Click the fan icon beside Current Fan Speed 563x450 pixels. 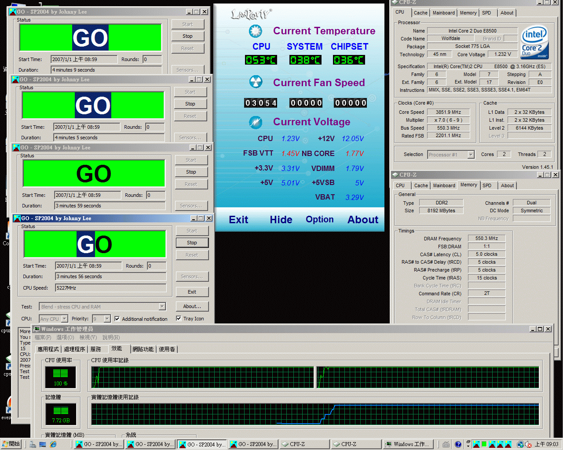click(256, 82)
